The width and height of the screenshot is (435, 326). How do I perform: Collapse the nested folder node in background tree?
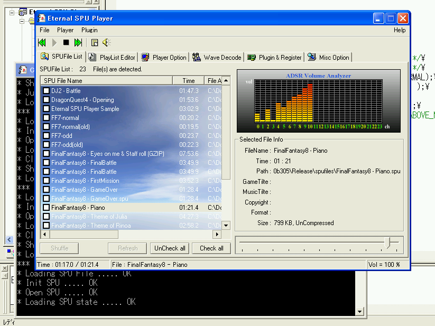pyautogui.click(x=22, y=21)
